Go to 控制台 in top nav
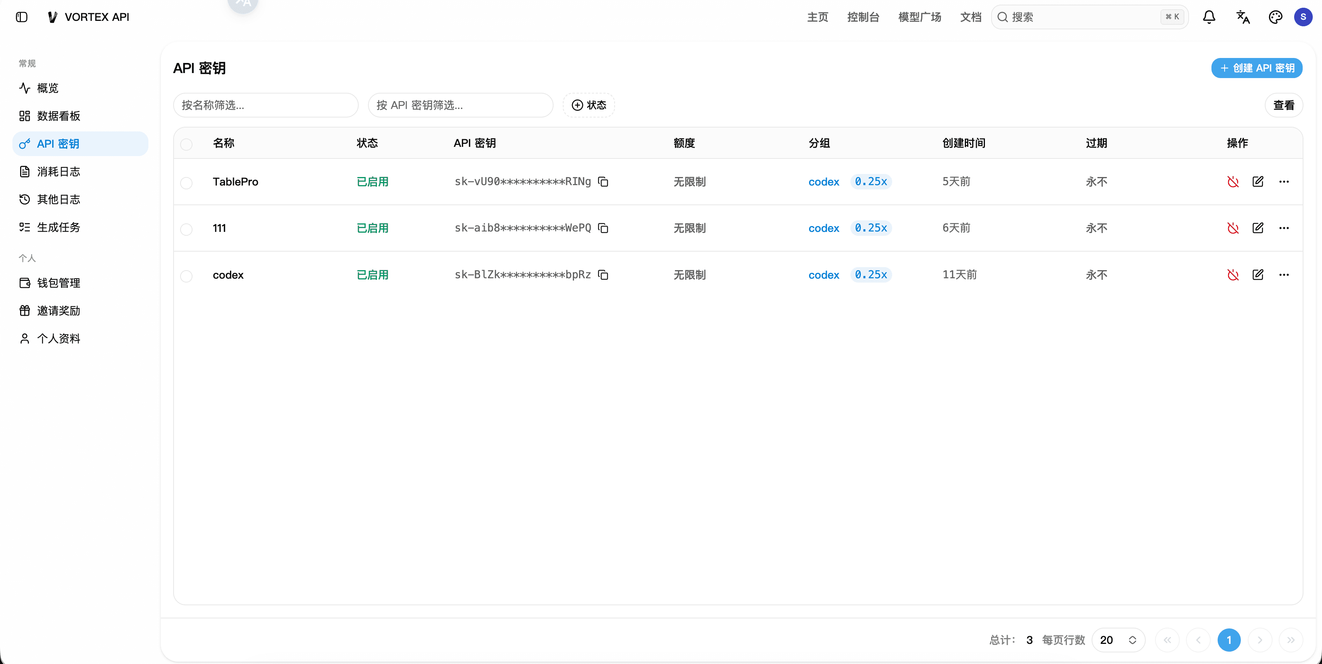The height and width of the screenshot is (664, 1322). click(863, 17)
